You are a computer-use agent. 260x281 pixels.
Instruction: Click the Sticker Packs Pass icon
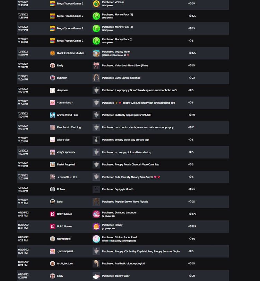click(x=96, y=239)
